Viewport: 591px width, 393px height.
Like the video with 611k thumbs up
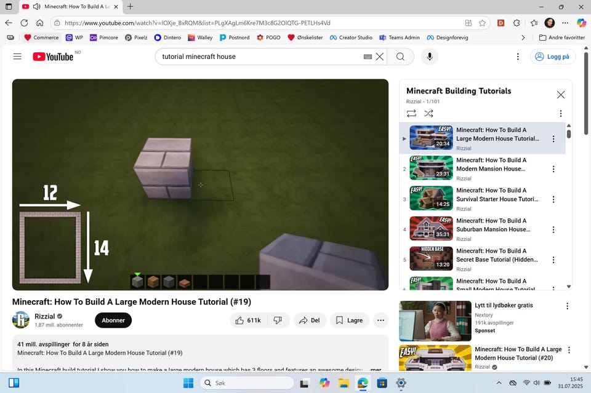pos(248,320)
